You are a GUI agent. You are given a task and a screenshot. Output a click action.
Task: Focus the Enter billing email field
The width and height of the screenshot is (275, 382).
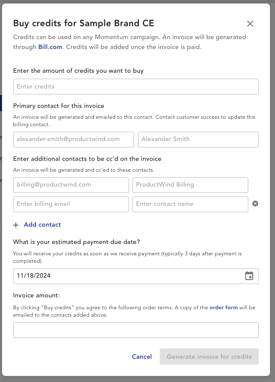(71, 204)
